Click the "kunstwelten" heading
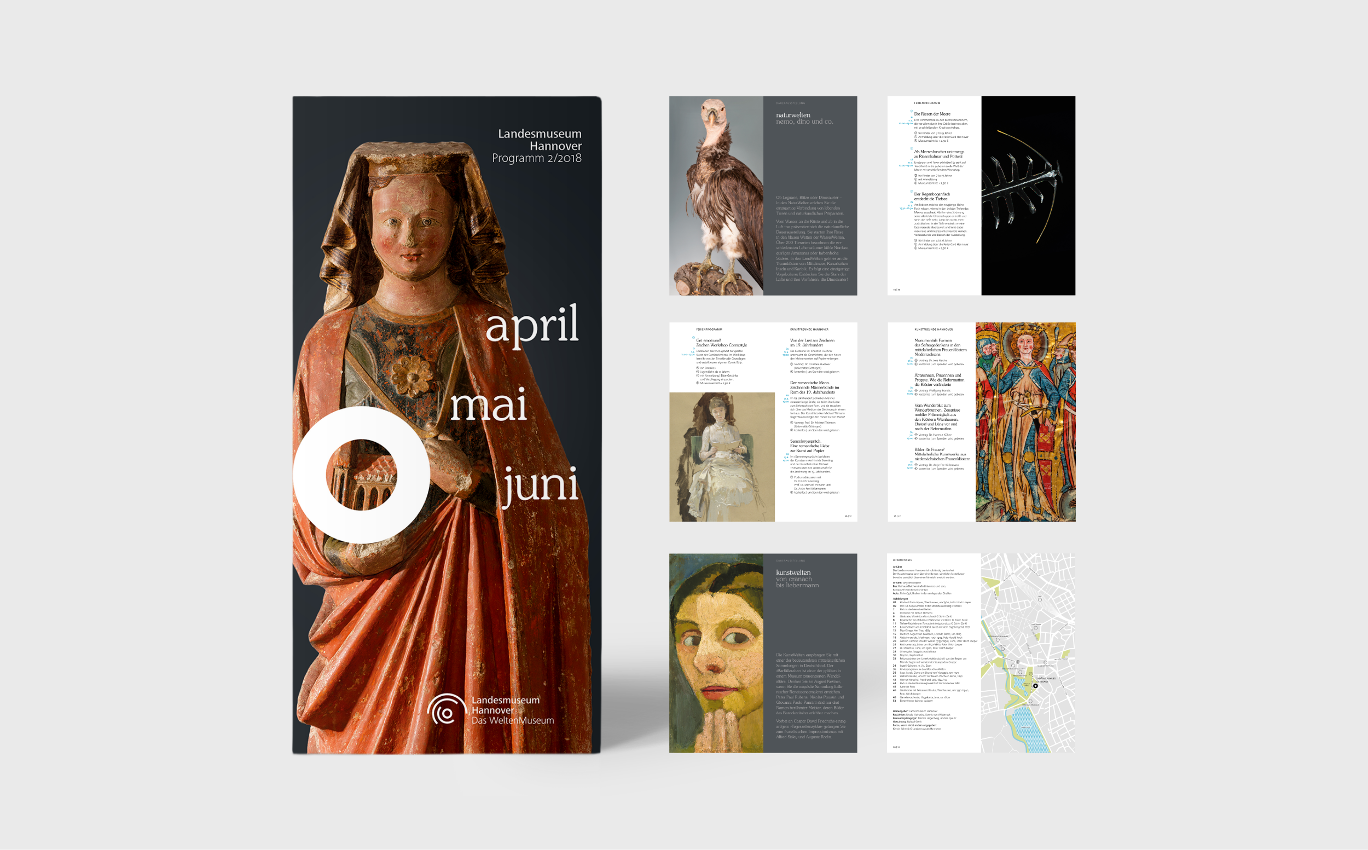Screen dimensions: 1368x850 pyautogui.click(x=792, y=573)
